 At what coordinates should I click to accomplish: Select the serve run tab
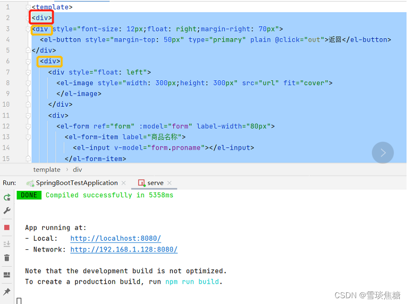[155, 183]
